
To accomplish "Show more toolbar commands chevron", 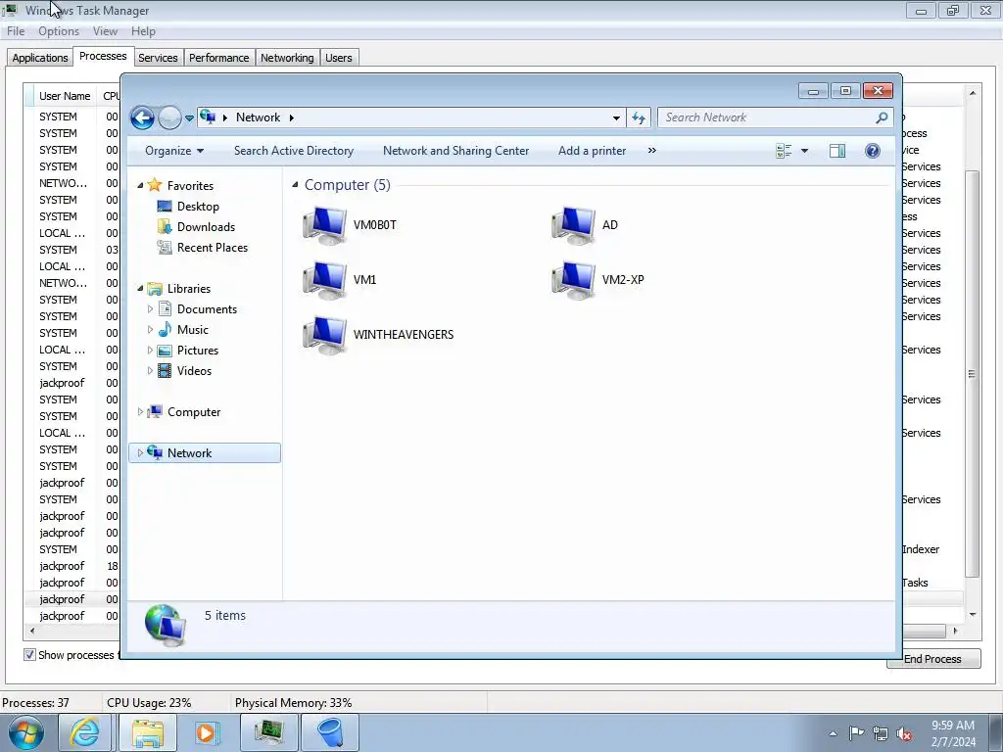I will [x=651, y=151].
